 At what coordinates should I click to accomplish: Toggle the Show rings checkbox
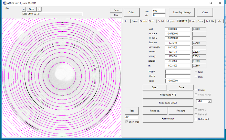[x=127, y=122]
